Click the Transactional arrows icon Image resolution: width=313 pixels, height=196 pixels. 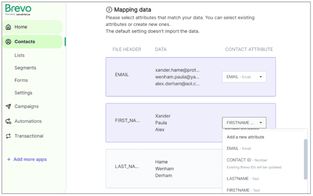coord(8,136)
